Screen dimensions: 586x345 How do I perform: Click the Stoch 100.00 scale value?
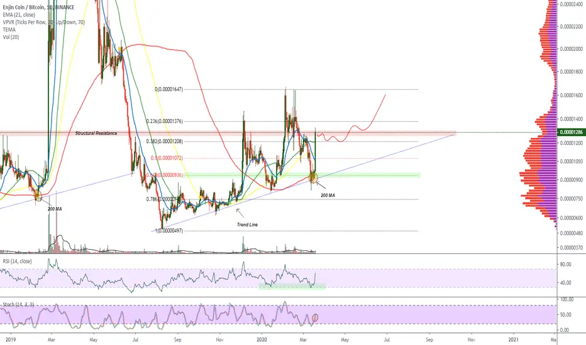[567, 299]
